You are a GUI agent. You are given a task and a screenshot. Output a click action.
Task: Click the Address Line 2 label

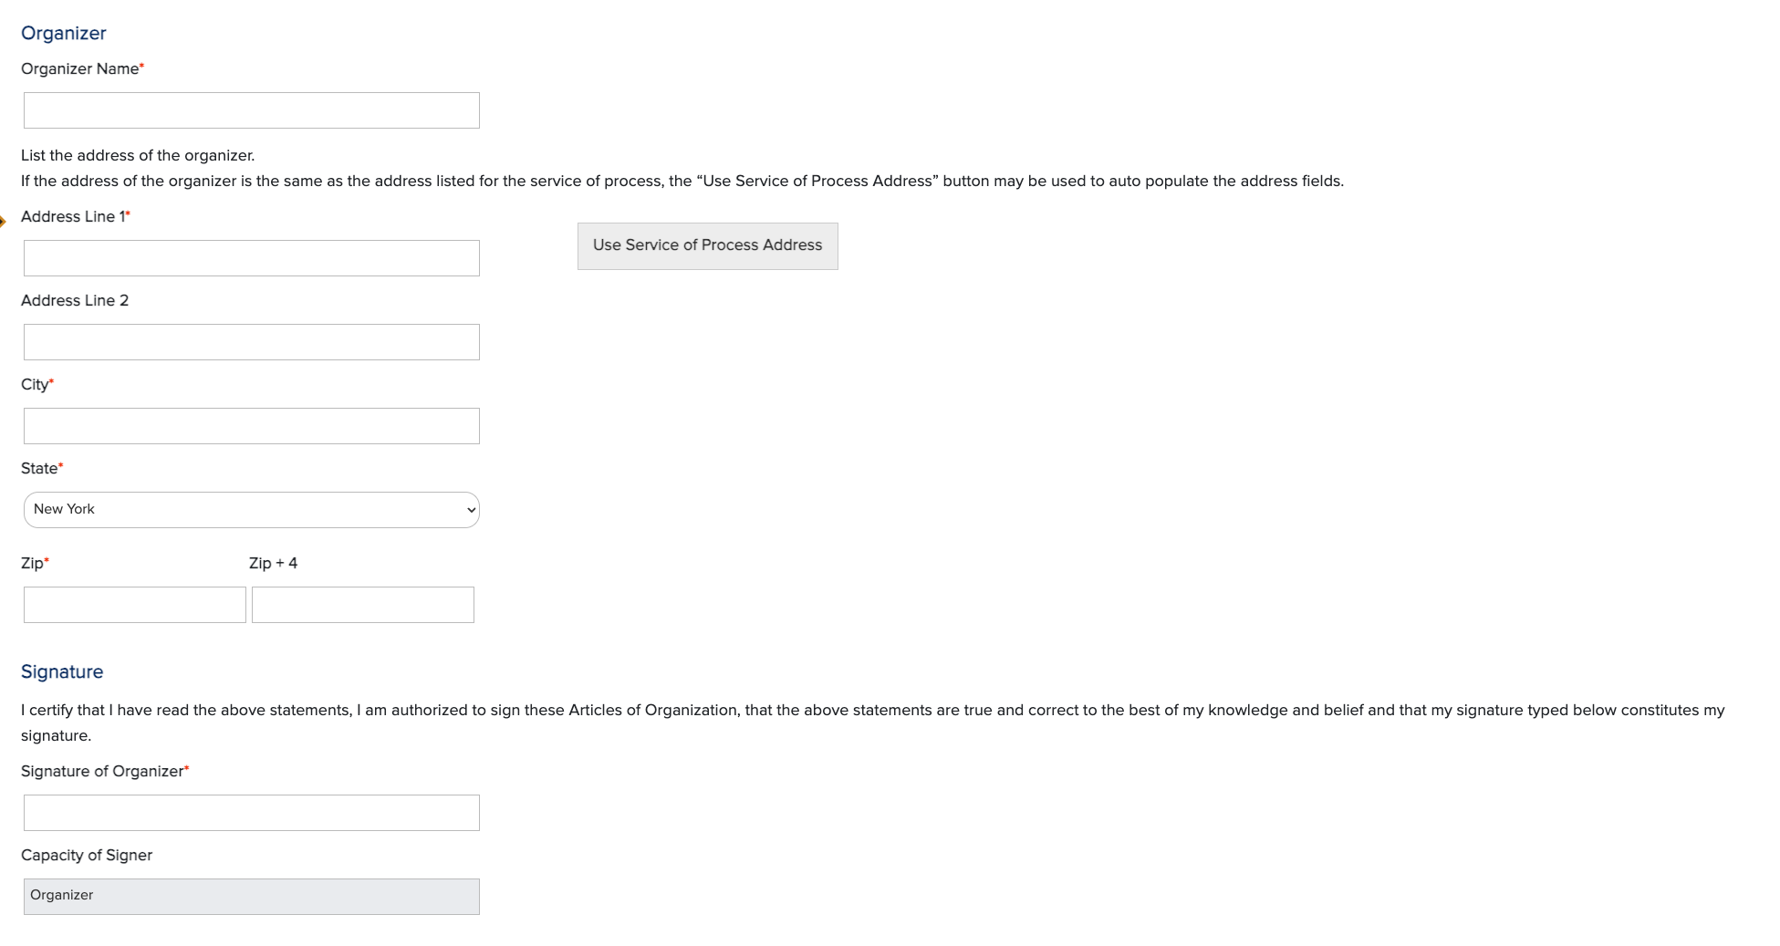(x=75, y=301)
